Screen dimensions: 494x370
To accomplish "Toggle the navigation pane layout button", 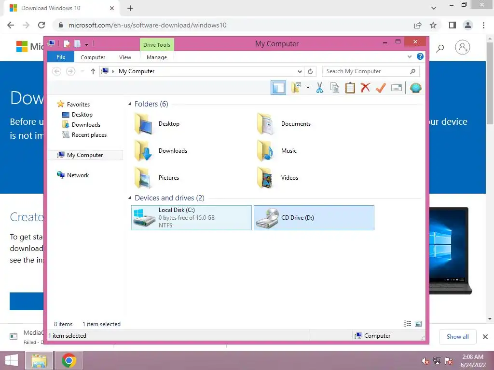I will tap(278, 88).
